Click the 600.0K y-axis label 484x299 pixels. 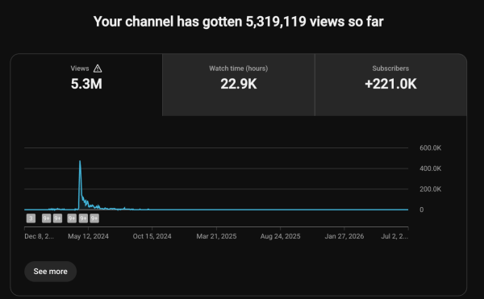coord(430,148)
